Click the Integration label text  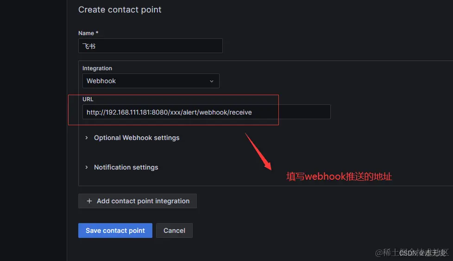97,68
